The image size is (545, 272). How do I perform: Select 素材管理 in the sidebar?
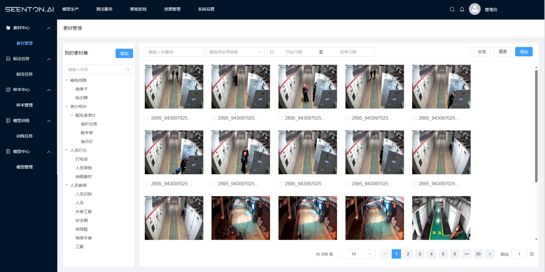pyautogui.click(x=25, y=44)
